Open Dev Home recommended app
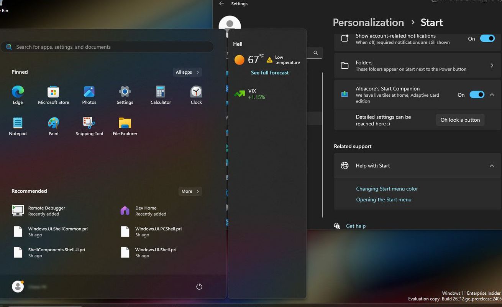This screenshot has height=307, width=502. pyautogui.click(x=144, y=211)
